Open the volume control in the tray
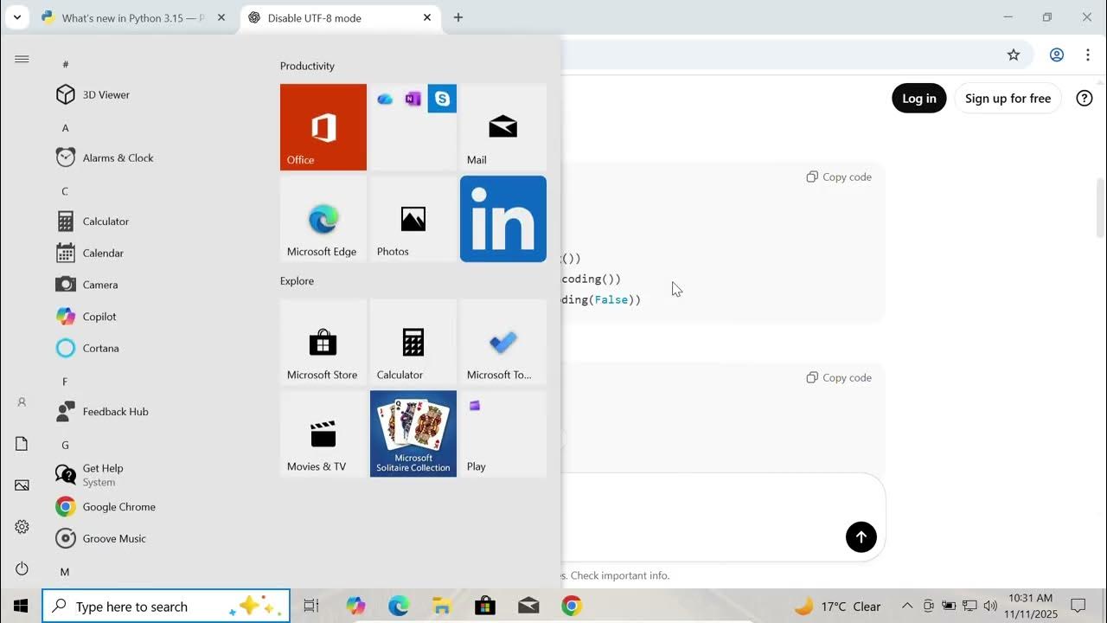Screen dimensions: 1107x623 coord(990,606)
